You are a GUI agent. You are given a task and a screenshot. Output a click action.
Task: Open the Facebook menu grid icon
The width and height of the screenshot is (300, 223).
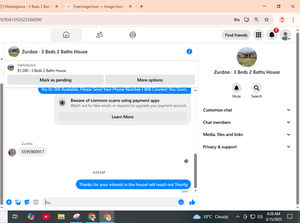coord(259,35)
